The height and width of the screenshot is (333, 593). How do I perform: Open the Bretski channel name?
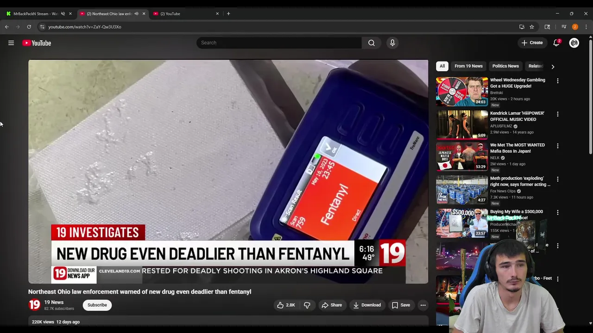pos(496,92)
